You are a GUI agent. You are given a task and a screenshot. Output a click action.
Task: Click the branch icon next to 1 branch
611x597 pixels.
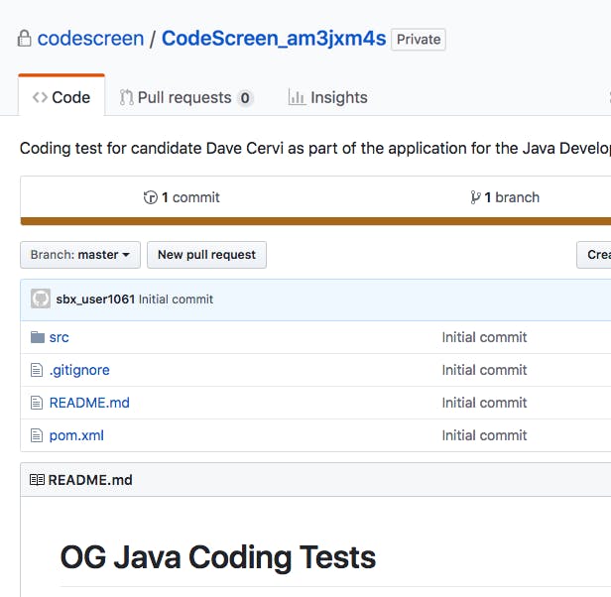[475, 197]
